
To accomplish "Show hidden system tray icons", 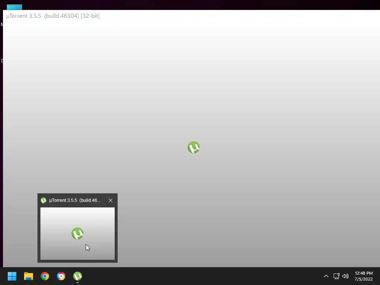I will click(326, 276).
